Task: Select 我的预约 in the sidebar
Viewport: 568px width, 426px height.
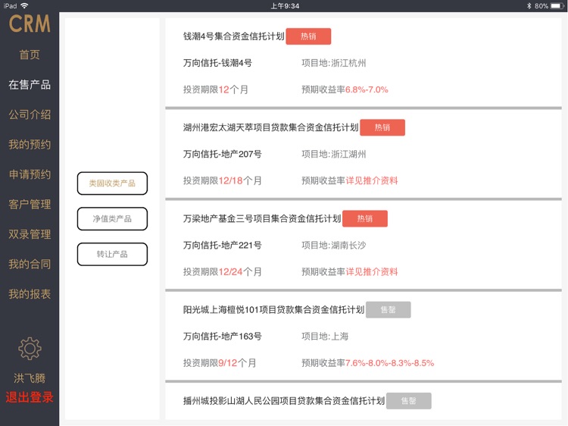Action: (30, 144)
